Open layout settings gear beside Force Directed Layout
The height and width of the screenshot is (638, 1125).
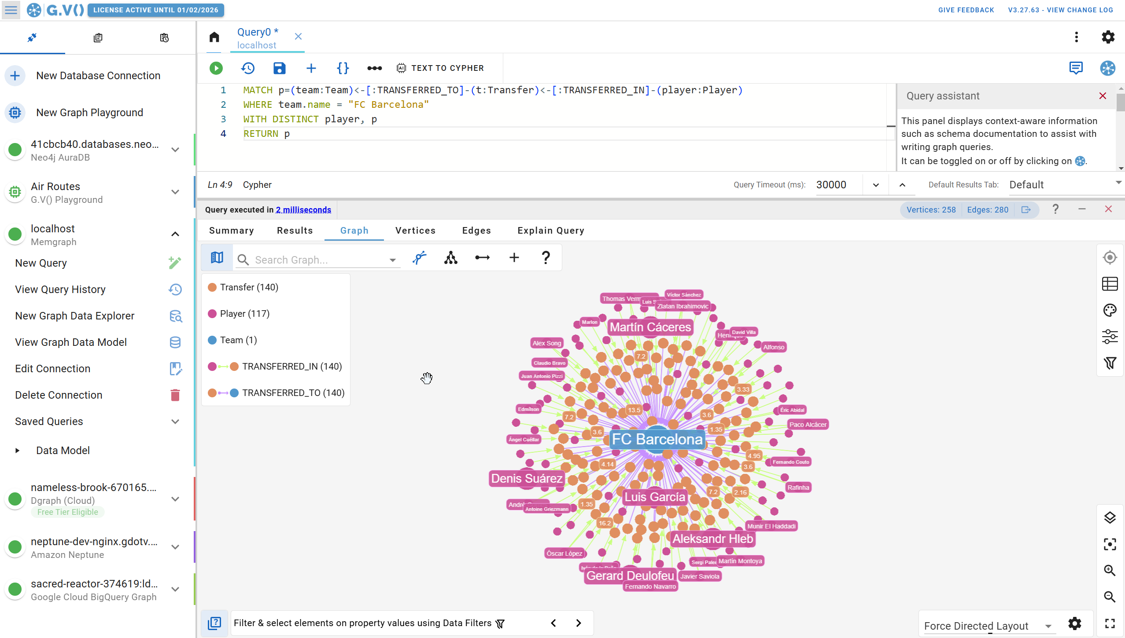[x=1075, y=624]
